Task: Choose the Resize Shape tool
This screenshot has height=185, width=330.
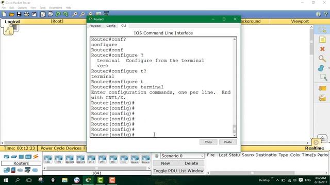Action: (x=323, y=78)
